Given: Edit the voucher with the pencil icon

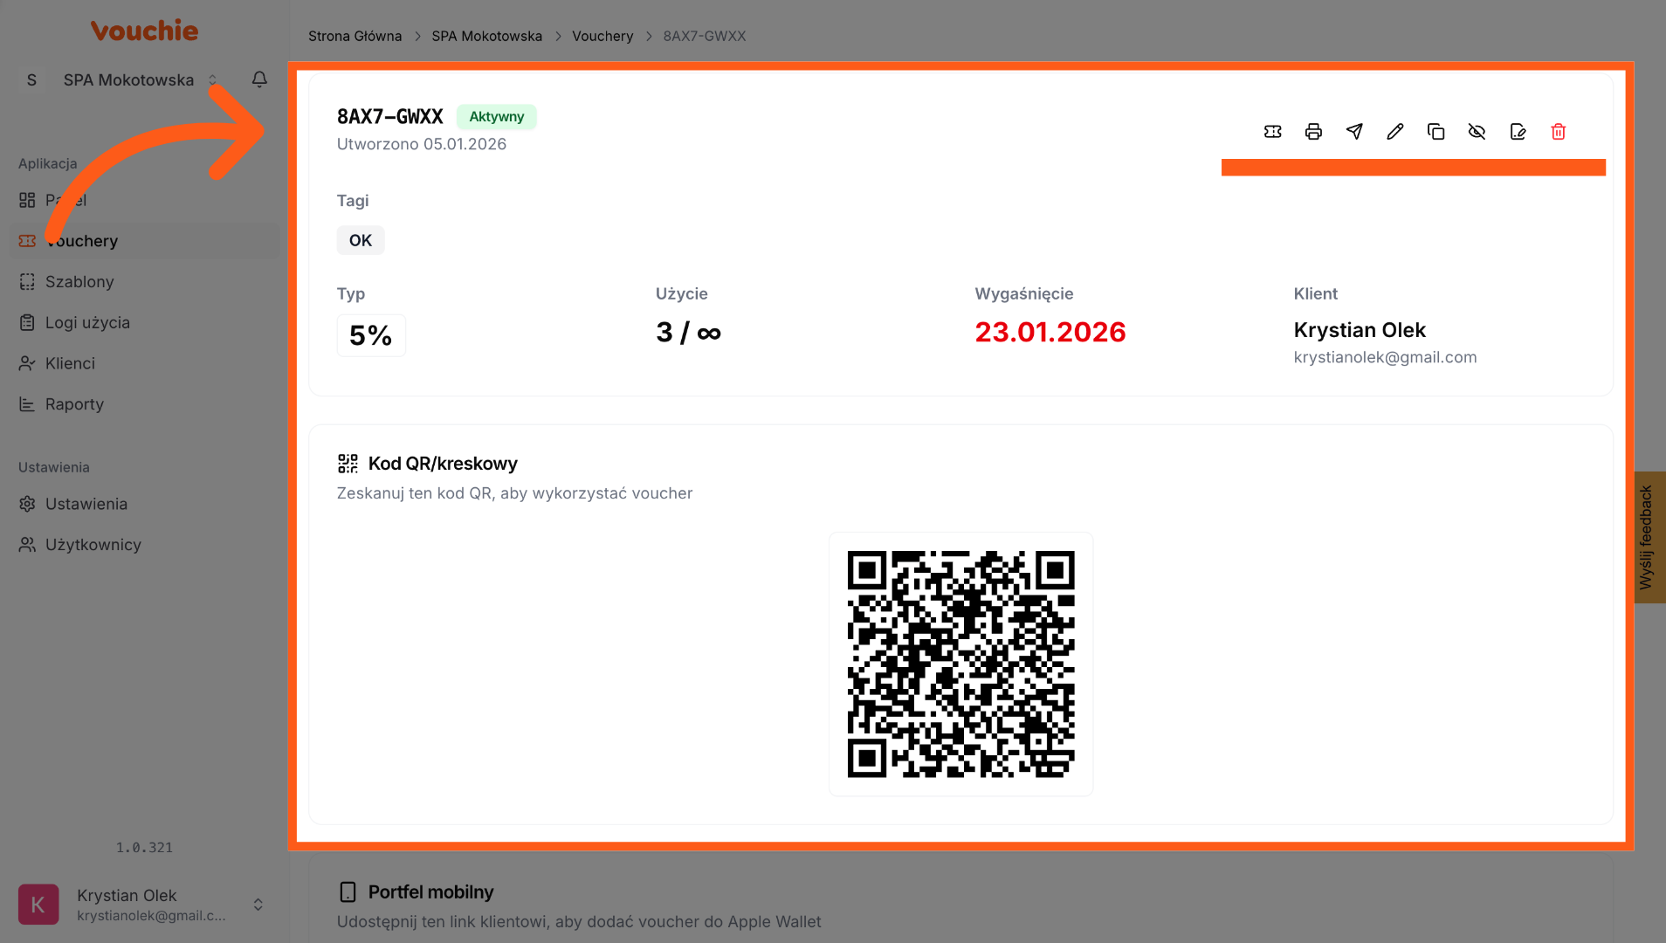Looking at the screenshot, I should 1395,132.
